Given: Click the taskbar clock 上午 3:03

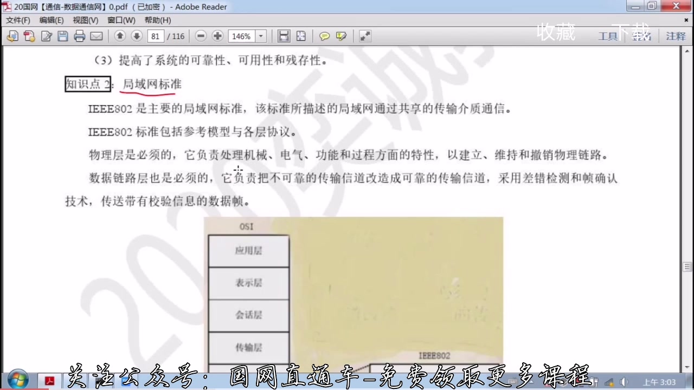Looking at the screenshot, I should (659, 382).
